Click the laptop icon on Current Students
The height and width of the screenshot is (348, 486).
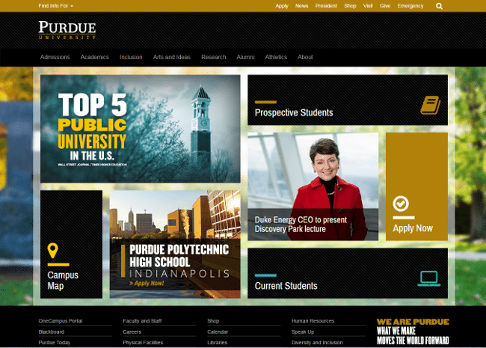coord(429,278)
